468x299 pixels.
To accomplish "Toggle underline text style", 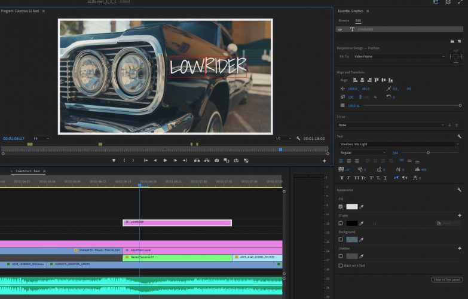I will point(385,178).
